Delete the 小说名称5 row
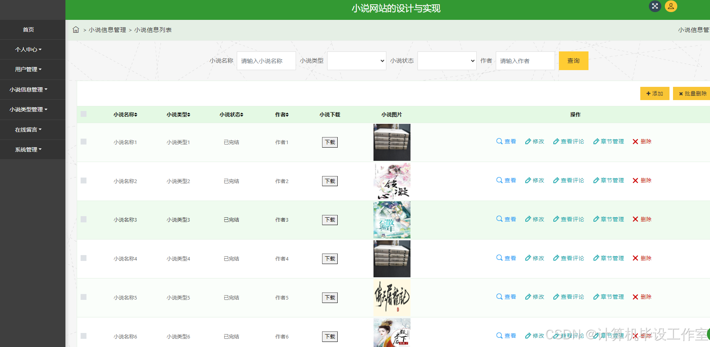 click(642, 297)
